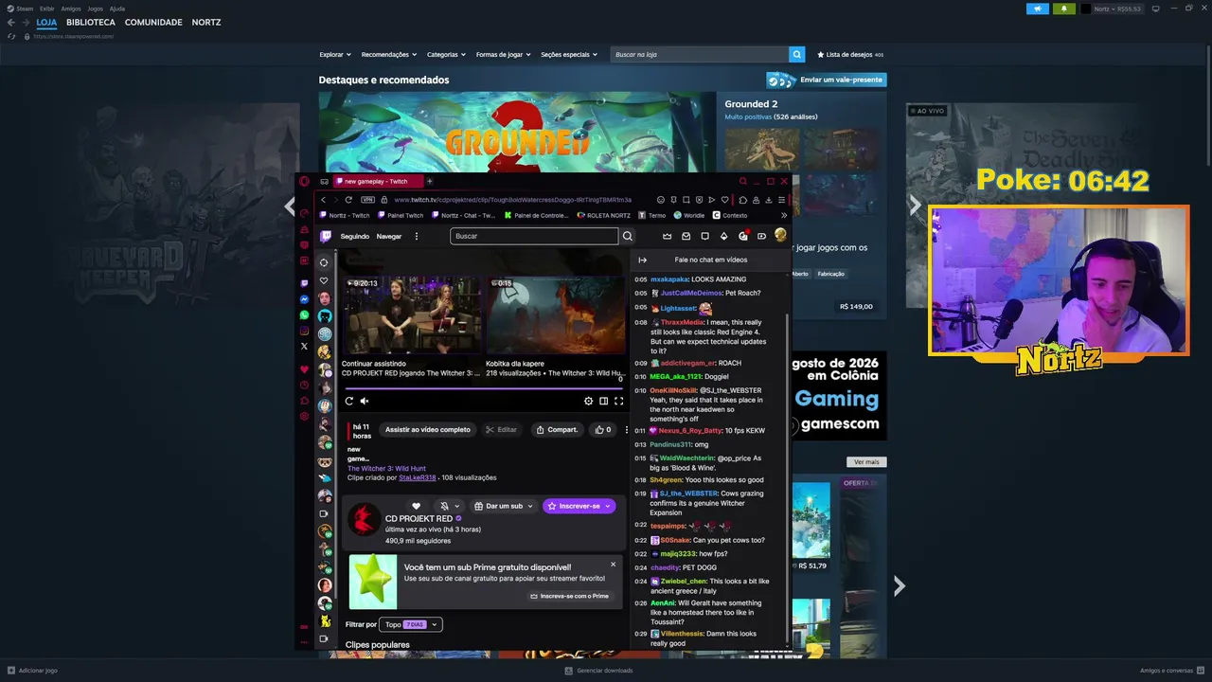Viewport: 1212px width, 682px height.
Task: Enter fullscreen in the clip player
Action: tap(618, 401)
